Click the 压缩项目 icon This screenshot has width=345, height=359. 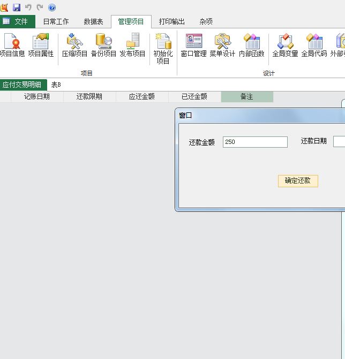(x=74, y=42)
